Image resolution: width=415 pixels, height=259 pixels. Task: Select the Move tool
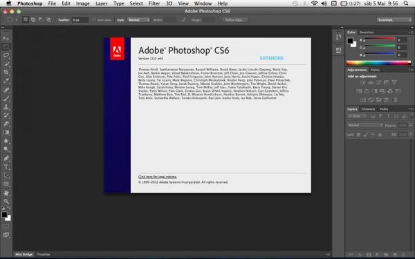(x=6, y=38)
